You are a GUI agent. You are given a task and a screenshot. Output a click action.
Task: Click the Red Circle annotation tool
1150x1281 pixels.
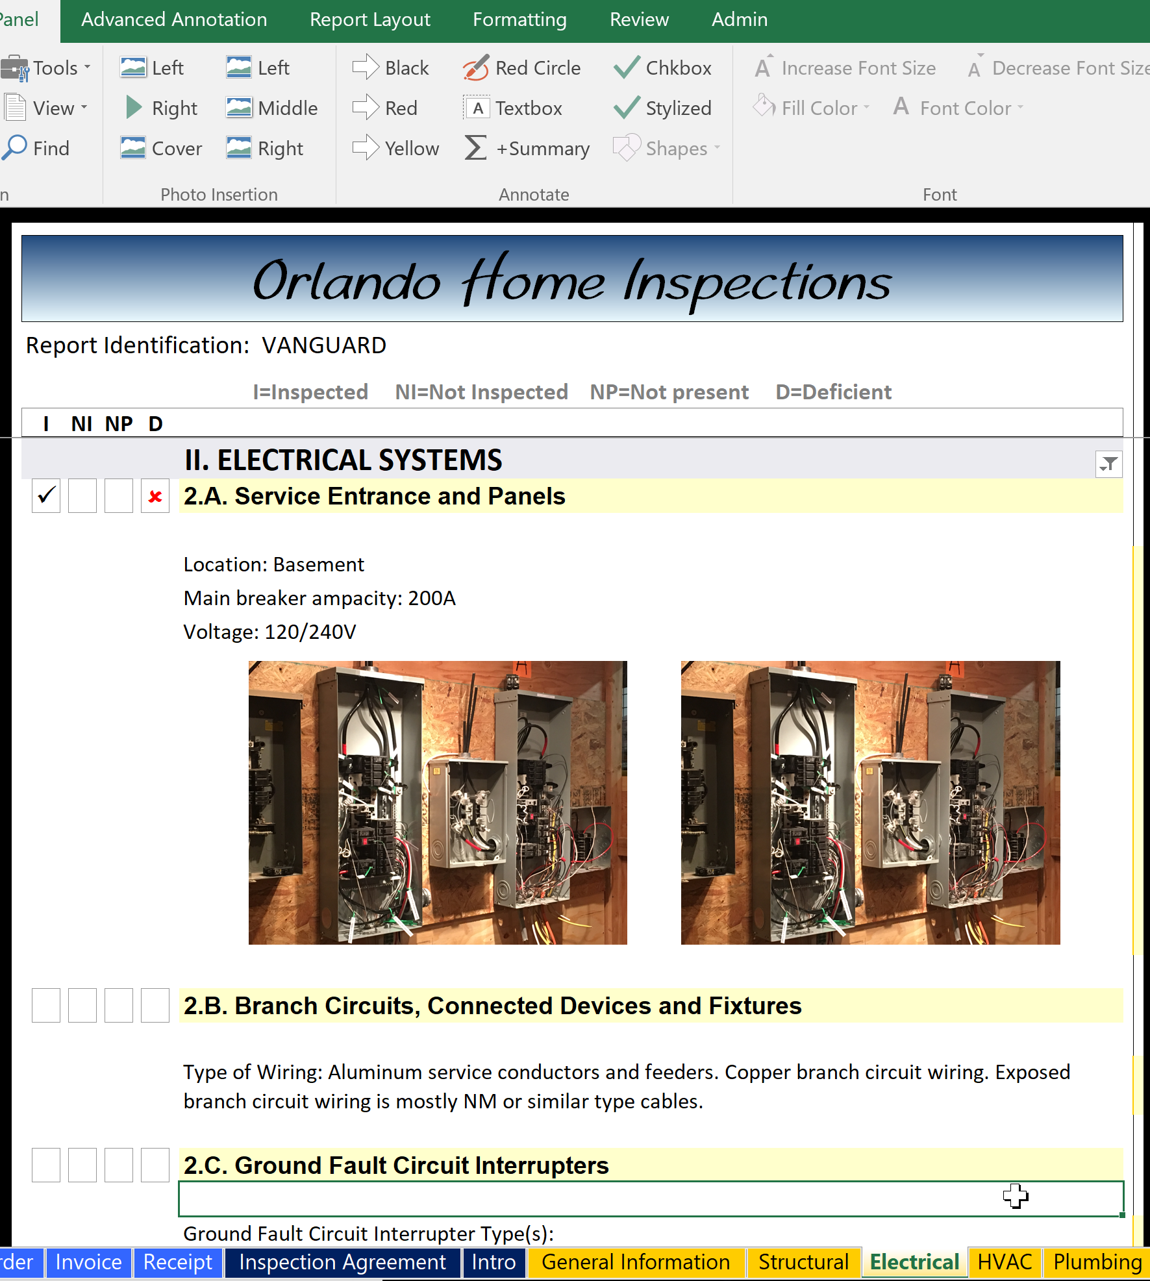pos(522,68)
